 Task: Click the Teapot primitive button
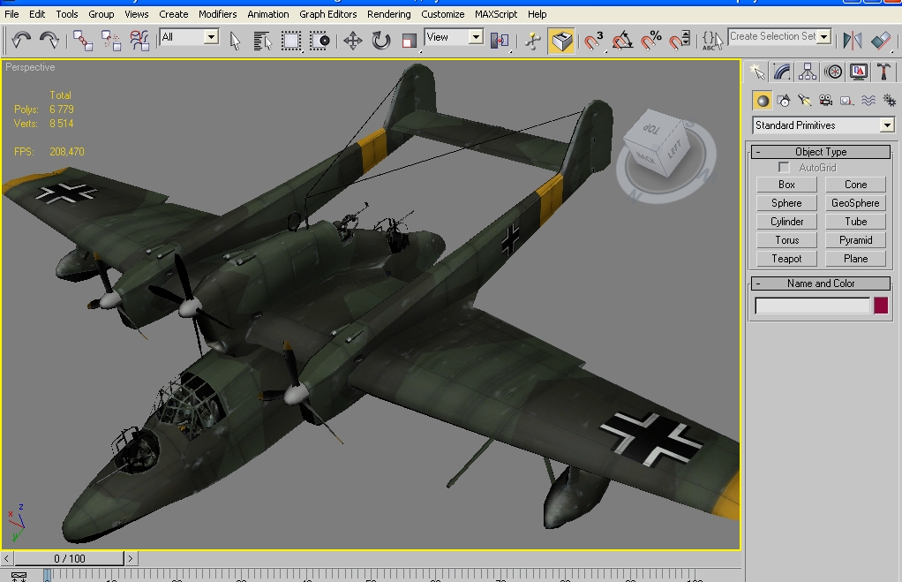(x=786, y=259)
